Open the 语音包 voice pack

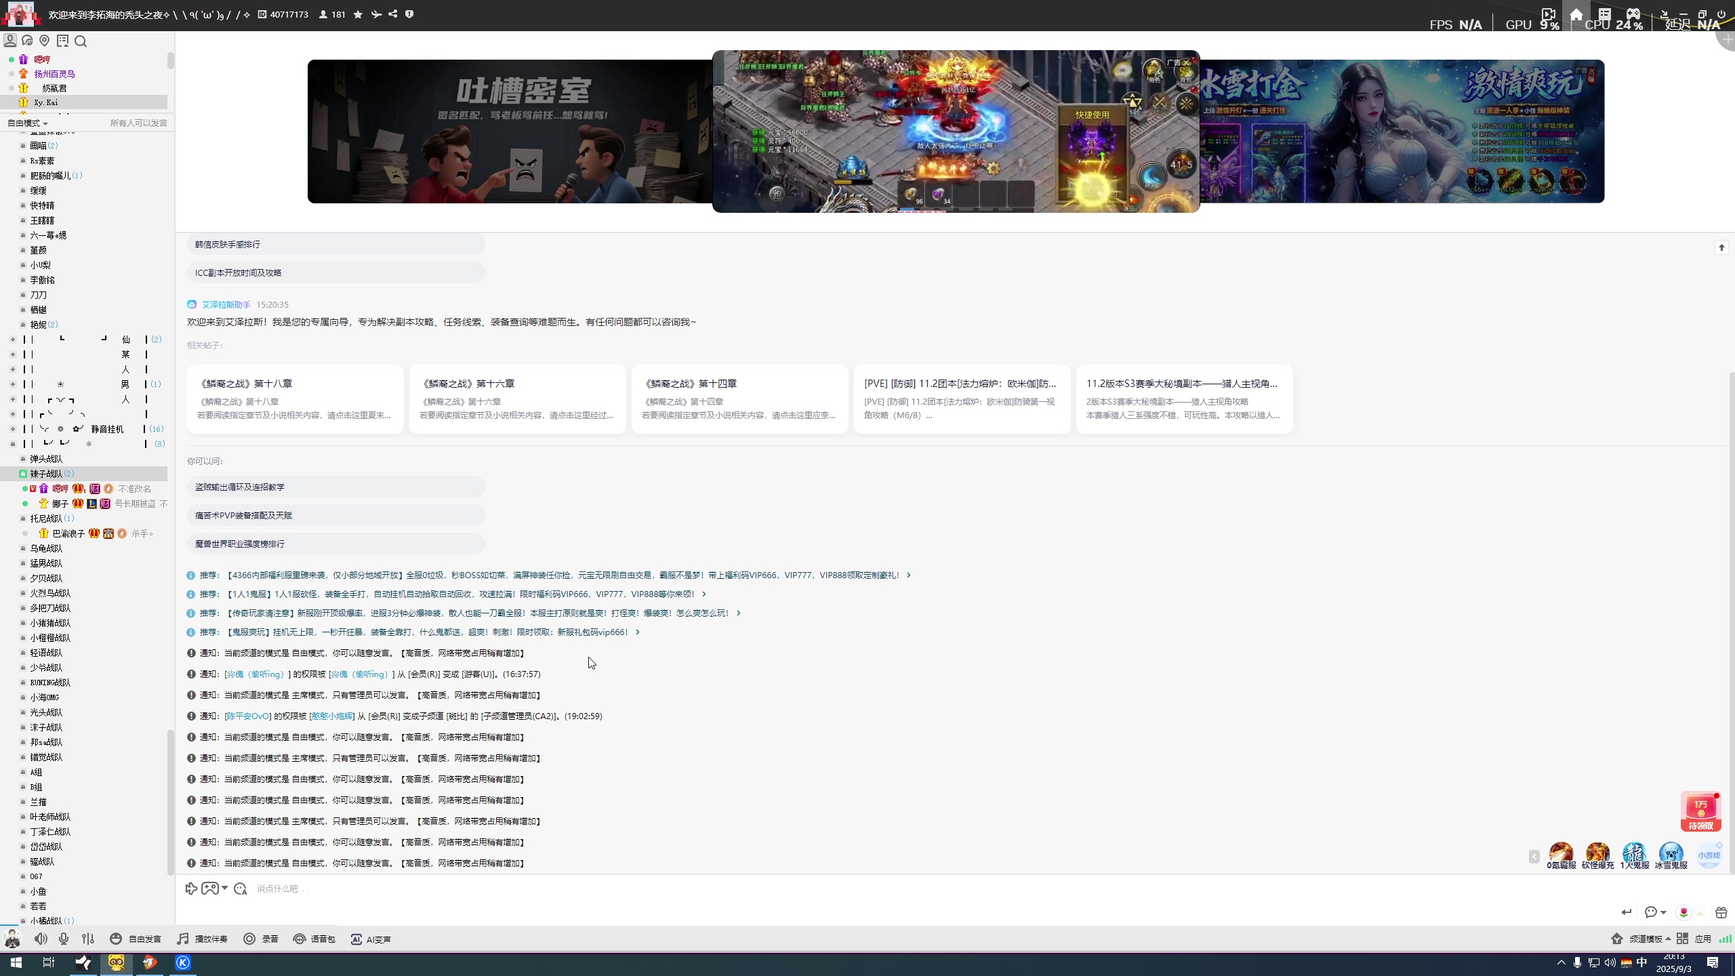[x=314, y=939]
